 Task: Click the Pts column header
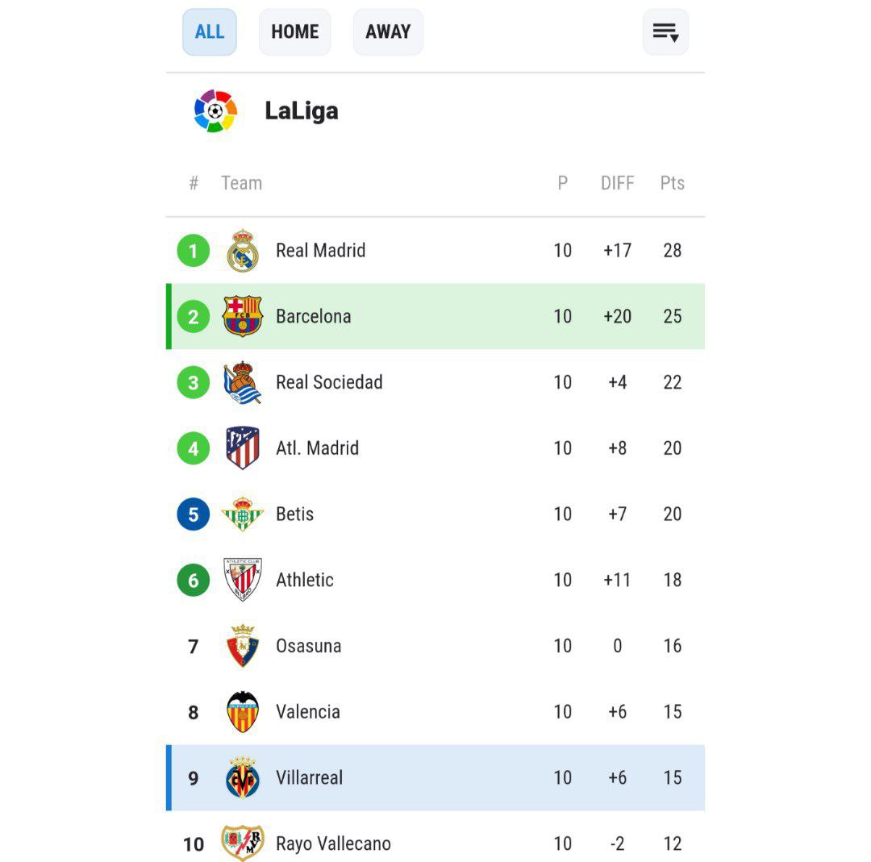[672, 183]
